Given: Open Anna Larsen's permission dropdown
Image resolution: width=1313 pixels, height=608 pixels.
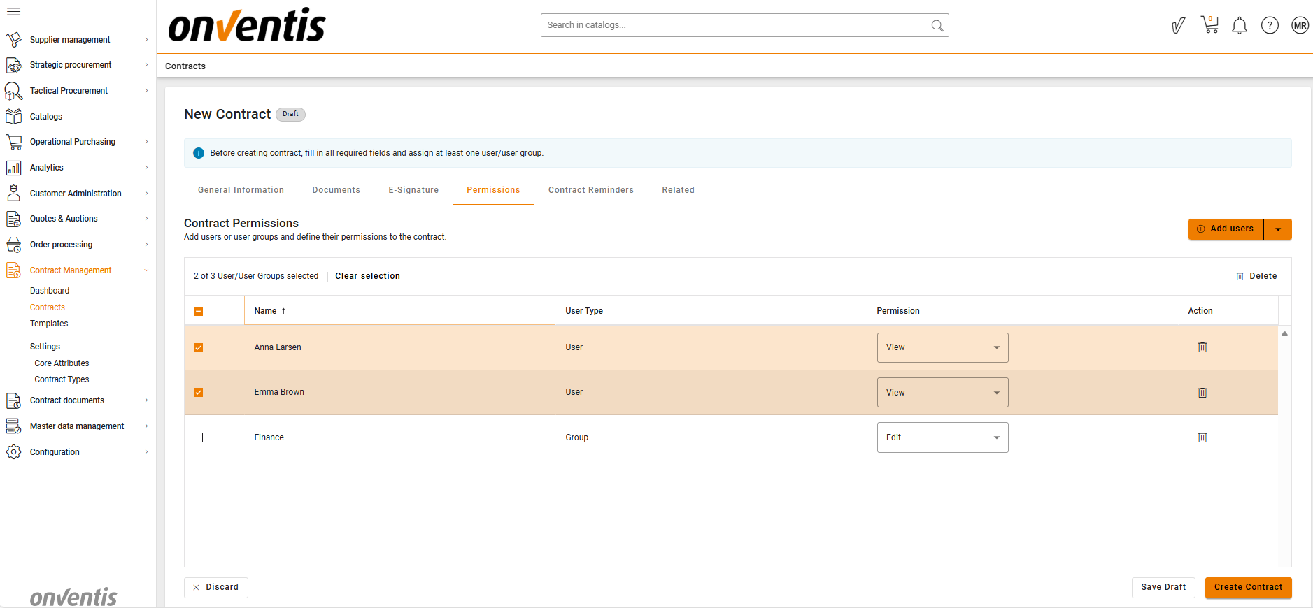Looking at the screenshot, I should click(942, 347).
